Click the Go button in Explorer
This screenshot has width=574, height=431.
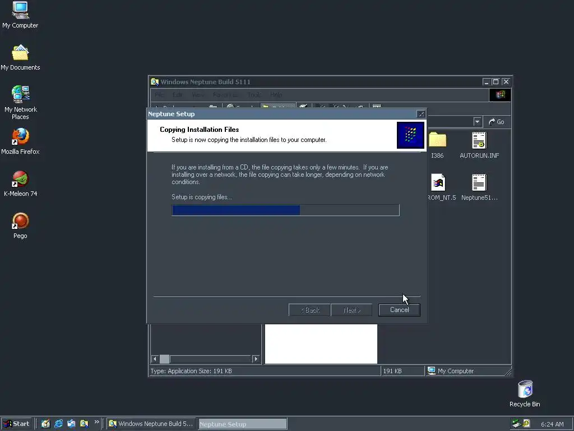497,122
